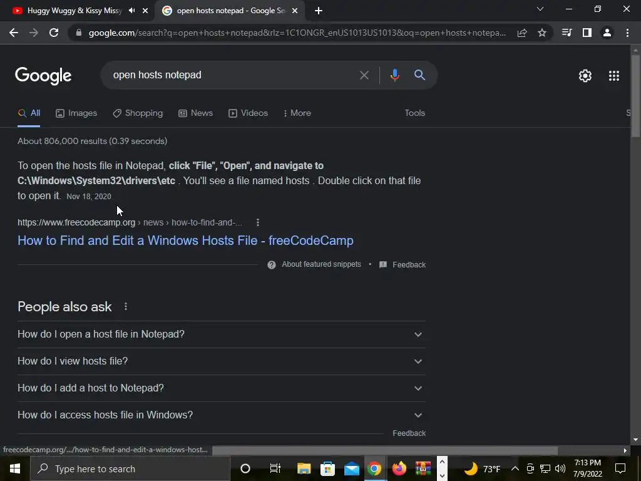
Task: Open media controls icon in toolbar
Action: (567, 33)
